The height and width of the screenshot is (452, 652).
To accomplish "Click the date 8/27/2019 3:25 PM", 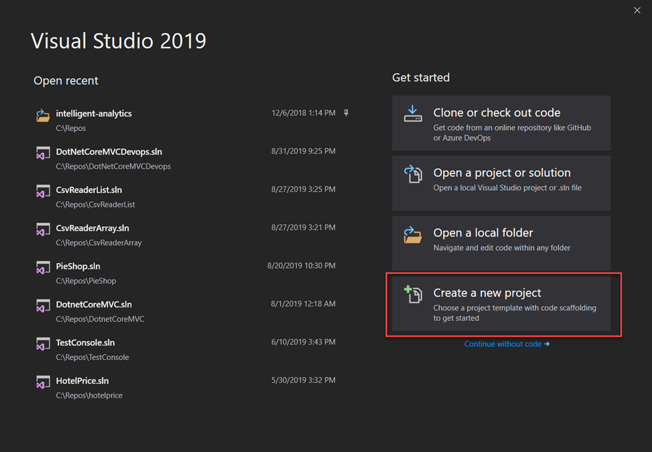I will coord(303,190).
